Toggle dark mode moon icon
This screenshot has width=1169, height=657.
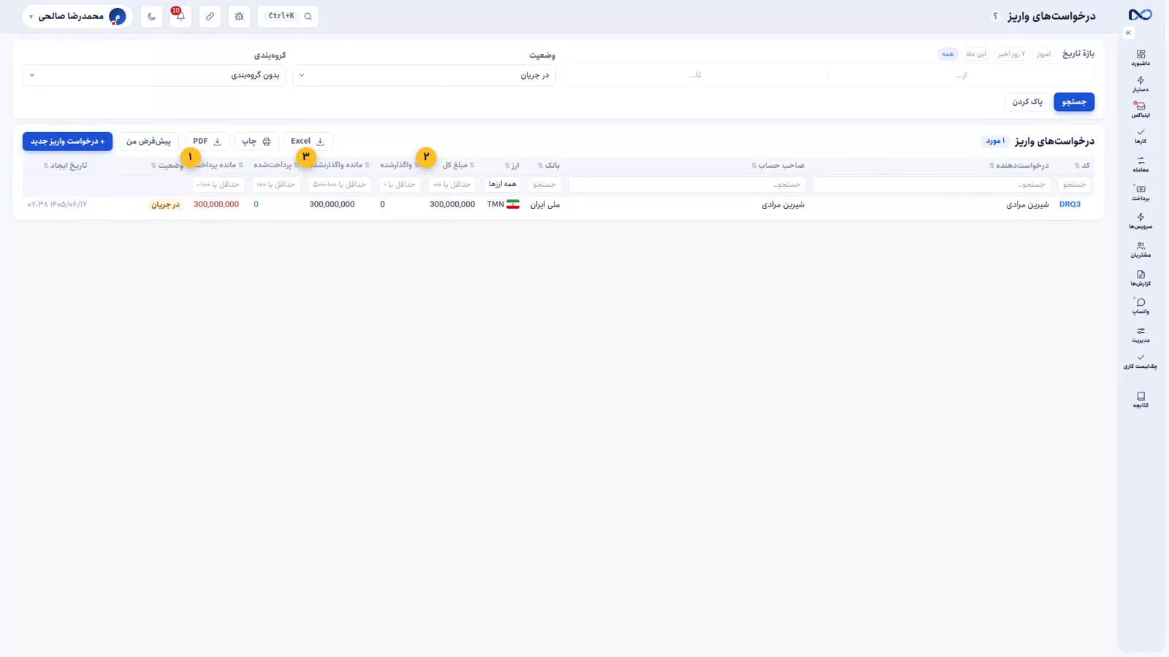coord(151,16)
